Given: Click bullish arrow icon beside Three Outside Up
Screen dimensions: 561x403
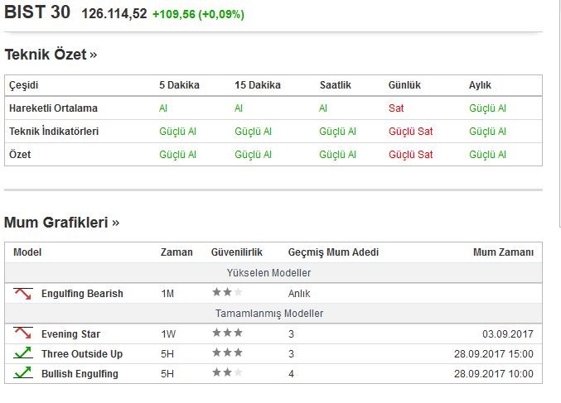Looking at the screenshot, I should coord(22,353).
